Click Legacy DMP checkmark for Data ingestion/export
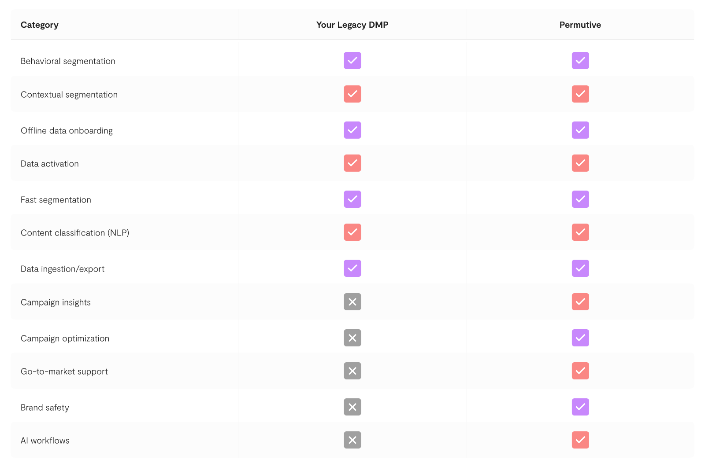The height and width of the screenshot is (467, 705). [x=352, y=268]
